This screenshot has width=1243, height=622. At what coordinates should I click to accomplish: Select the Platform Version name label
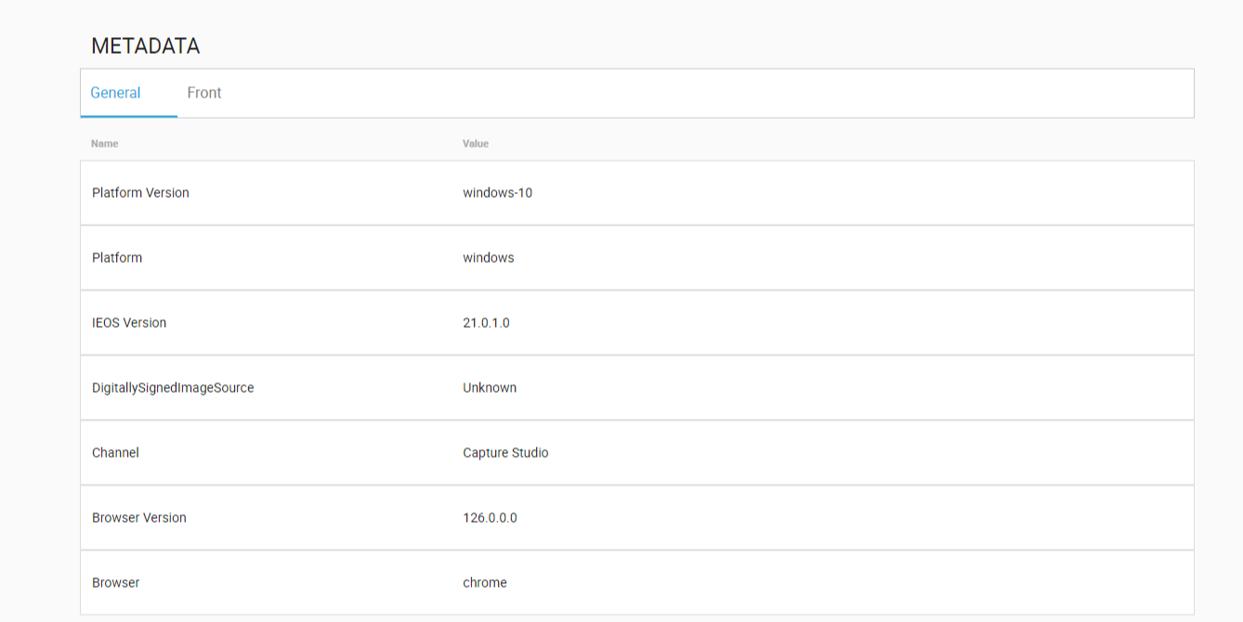[140, 193]
